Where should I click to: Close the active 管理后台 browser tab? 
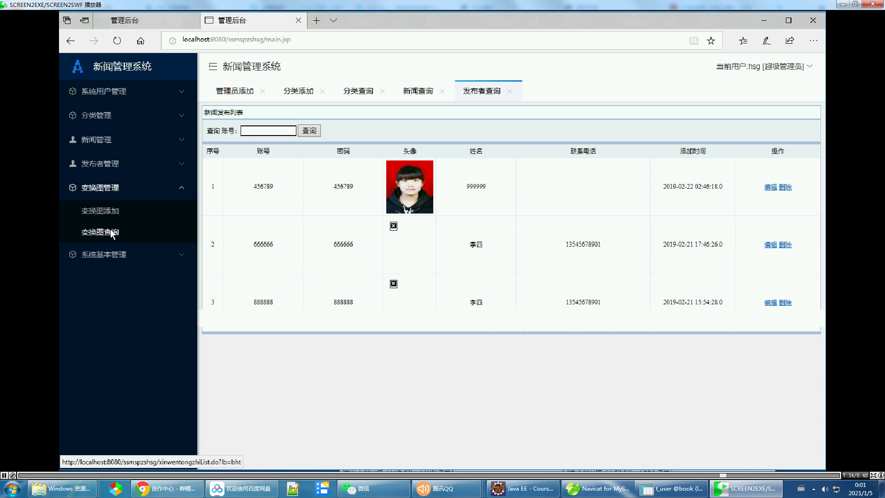(x=298, y=20)
